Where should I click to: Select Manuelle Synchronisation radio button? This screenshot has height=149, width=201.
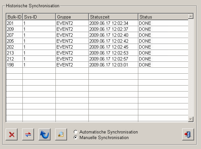76,137
